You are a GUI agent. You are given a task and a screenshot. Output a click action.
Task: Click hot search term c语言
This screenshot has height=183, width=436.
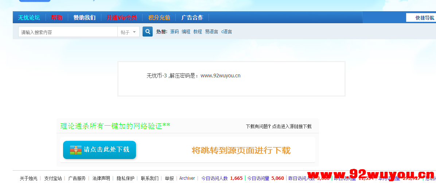227,32
